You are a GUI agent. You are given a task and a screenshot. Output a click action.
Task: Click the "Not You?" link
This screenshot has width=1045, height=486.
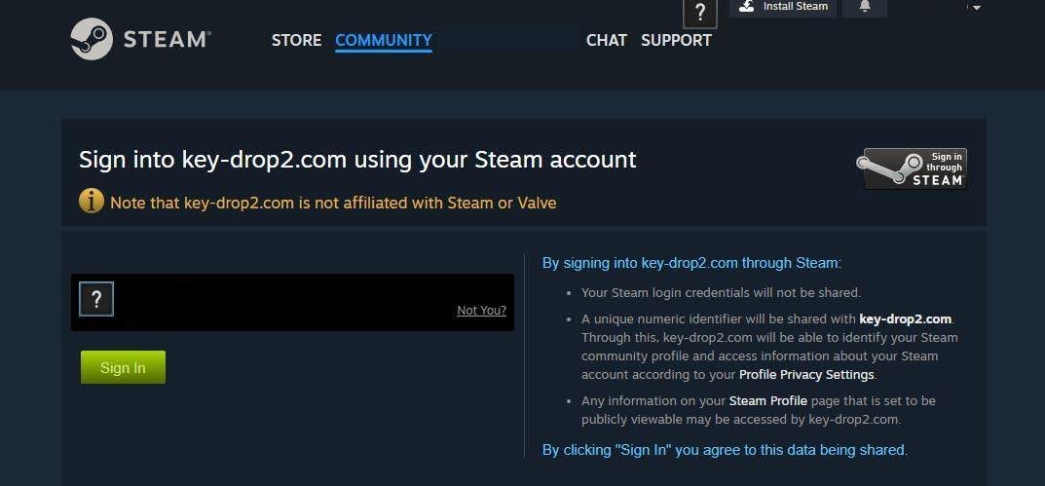point(481,311)
